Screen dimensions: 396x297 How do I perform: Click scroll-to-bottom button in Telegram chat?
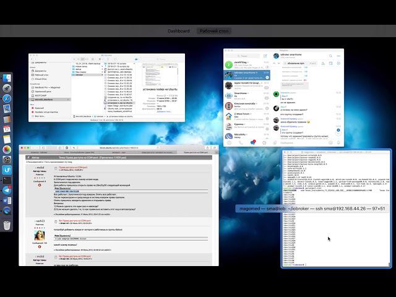pyautogui.click(x=338, y=132)
